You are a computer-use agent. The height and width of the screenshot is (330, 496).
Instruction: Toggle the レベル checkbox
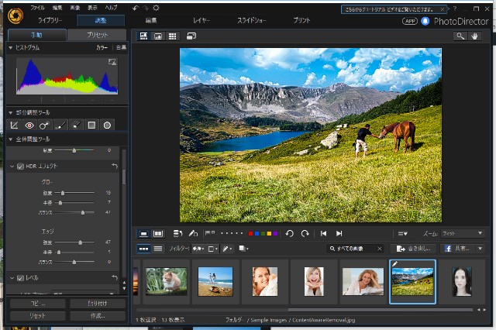click(x=21, y=277)
